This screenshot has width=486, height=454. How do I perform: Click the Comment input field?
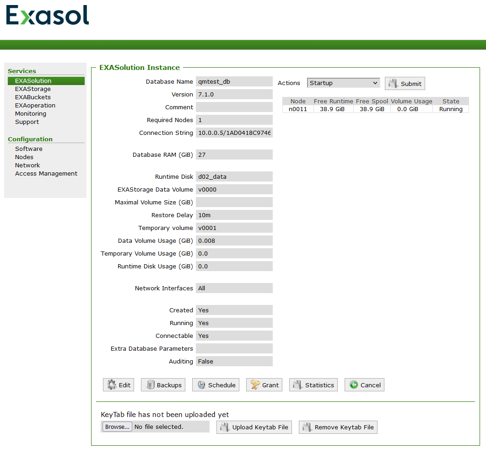click(x=234, y=107)
